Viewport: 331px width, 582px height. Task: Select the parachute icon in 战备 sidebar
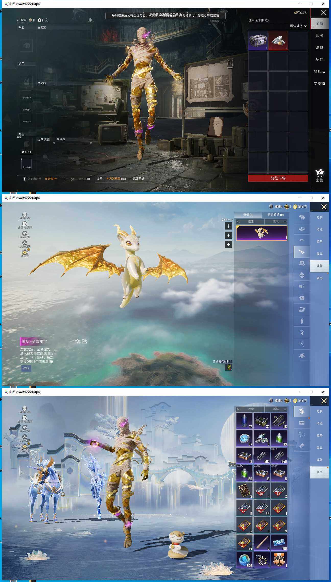[x=302, y=218]
